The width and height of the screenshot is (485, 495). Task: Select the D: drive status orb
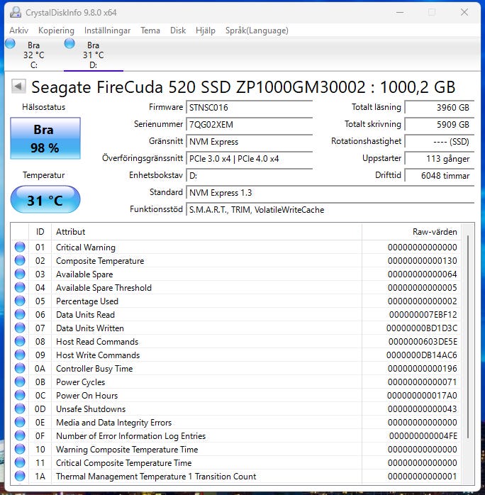69,44
